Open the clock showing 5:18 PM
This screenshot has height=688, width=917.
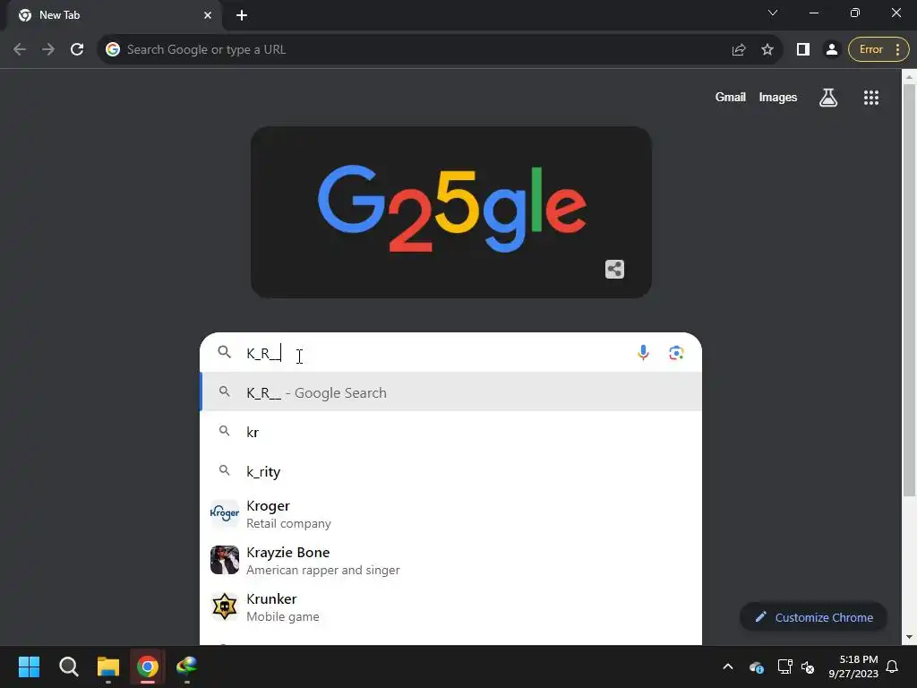853,666
